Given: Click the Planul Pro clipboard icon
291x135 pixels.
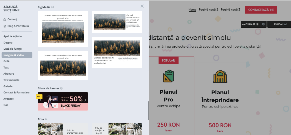Looking at the screenshot, I should click(x=169, y=76).
